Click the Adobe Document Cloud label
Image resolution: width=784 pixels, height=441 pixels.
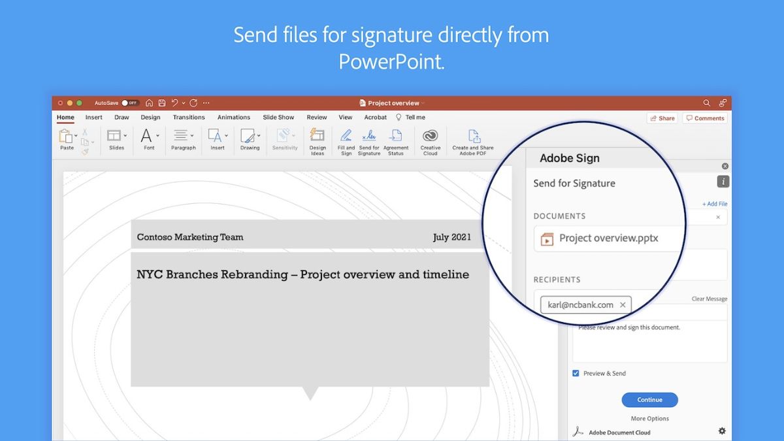click(x=619, y=433)
